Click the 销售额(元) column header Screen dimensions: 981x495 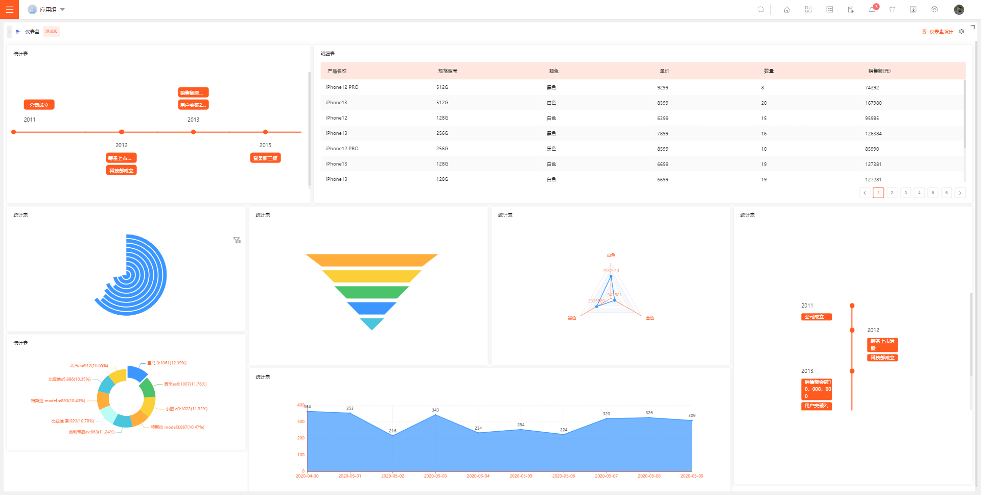(879, 71)
